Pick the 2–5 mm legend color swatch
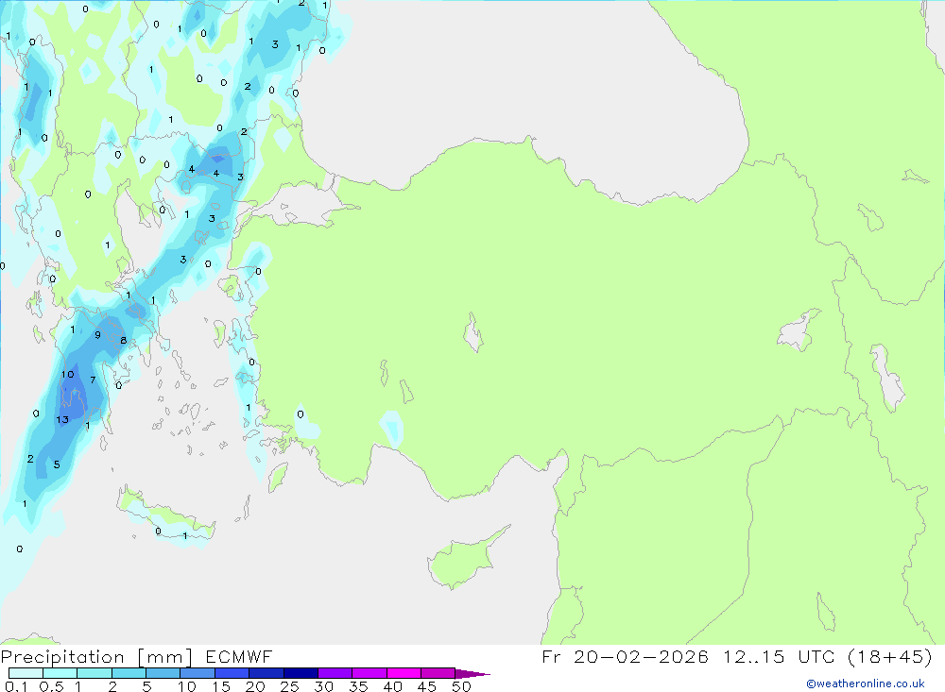Image resolution: width=945 pixels, height=692 pixels. pos(129,673)
